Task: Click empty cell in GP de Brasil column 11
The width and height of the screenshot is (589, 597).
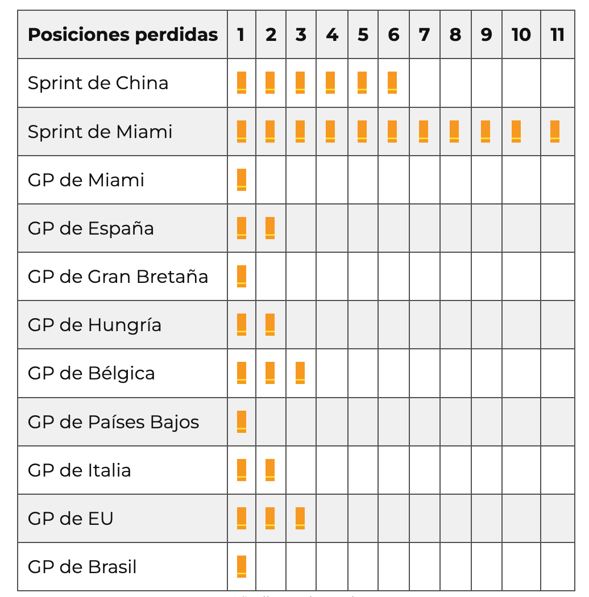Action: coord(557,566)
